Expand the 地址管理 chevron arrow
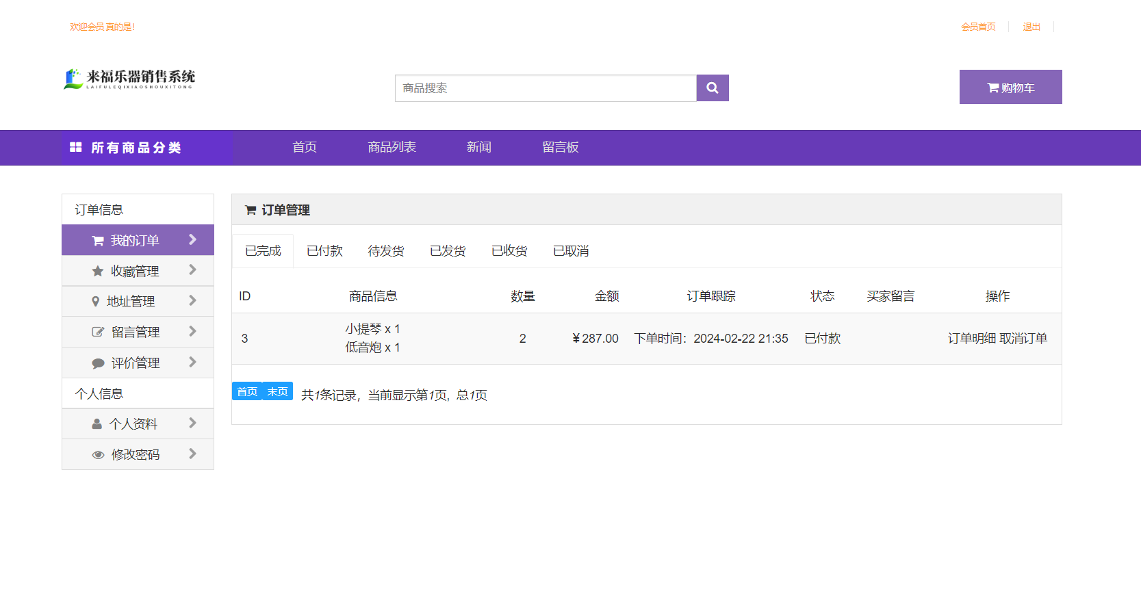Screen dimensions: 1141x615 pos(192,300)
